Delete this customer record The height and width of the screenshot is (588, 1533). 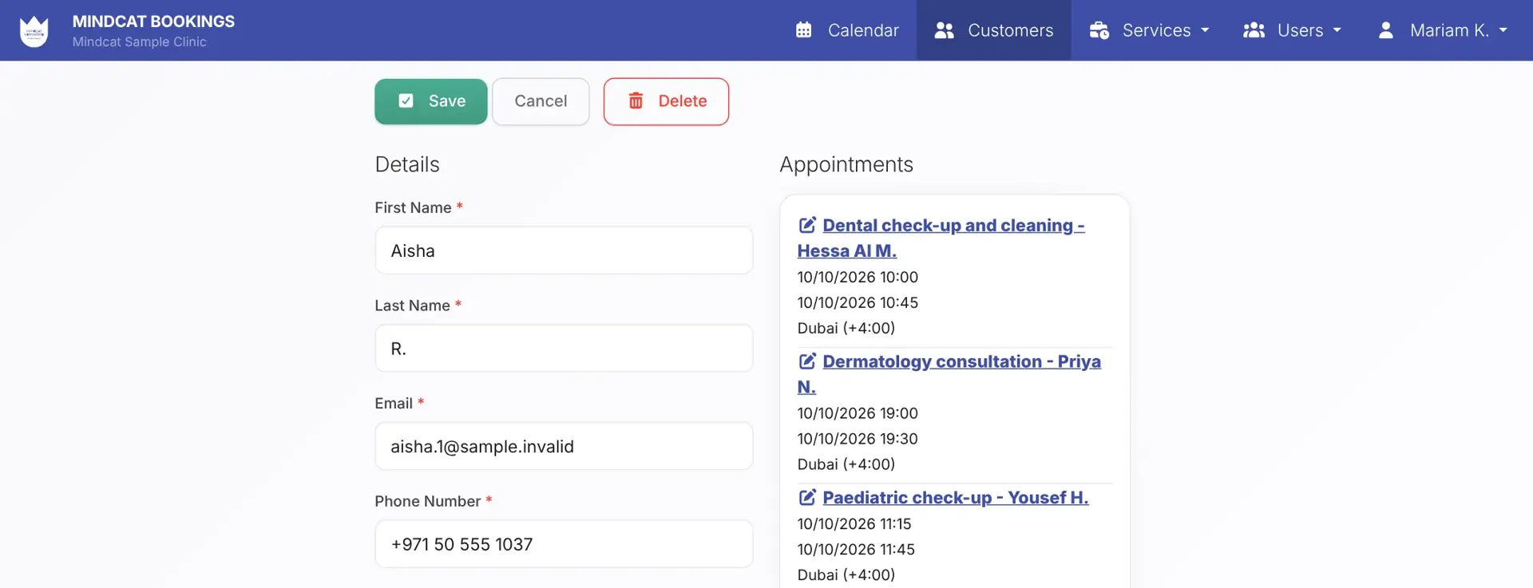pyautogui.click(x=666, y=101)
